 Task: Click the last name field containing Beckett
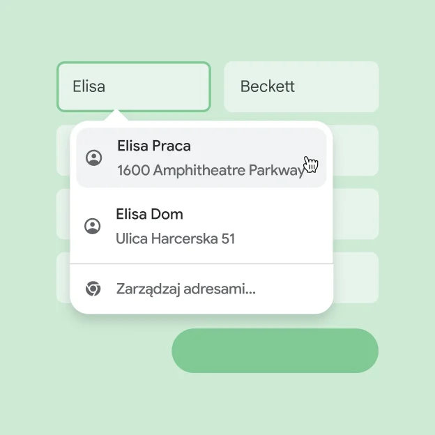(301, 86)
